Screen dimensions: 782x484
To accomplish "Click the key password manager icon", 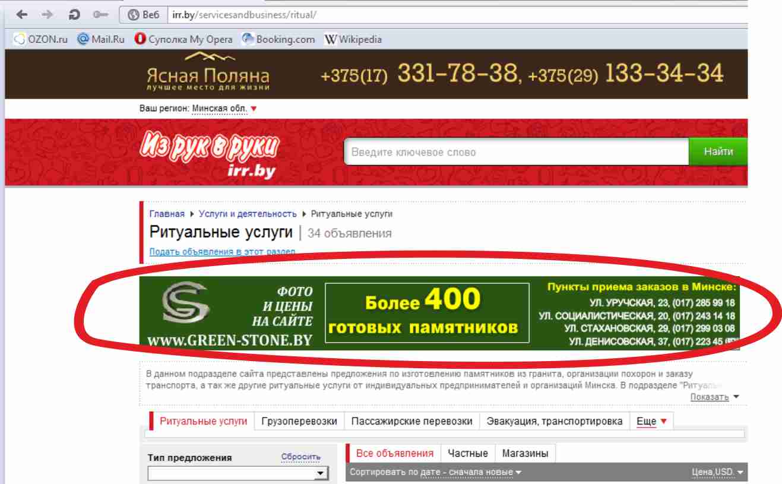I will click(100, 15).
